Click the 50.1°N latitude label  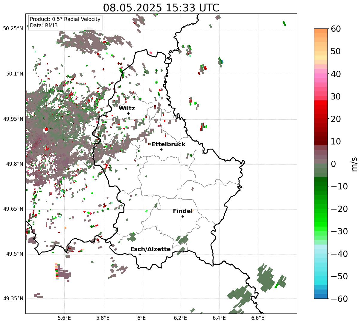[15, 74]
